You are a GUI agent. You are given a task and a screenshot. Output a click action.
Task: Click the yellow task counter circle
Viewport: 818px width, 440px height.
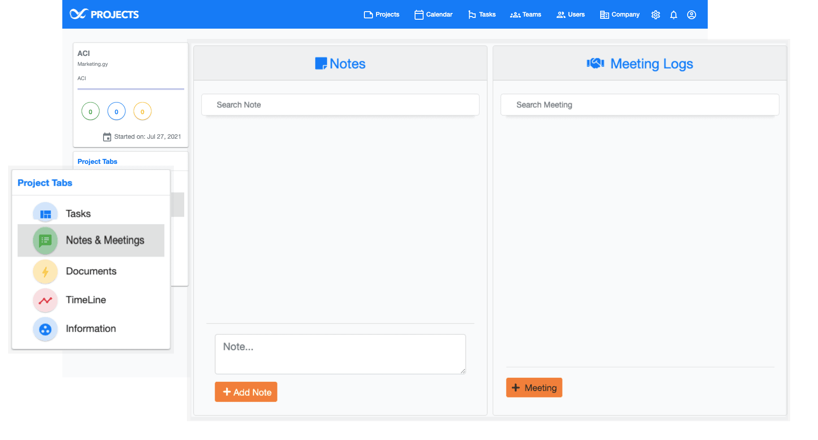143,111
